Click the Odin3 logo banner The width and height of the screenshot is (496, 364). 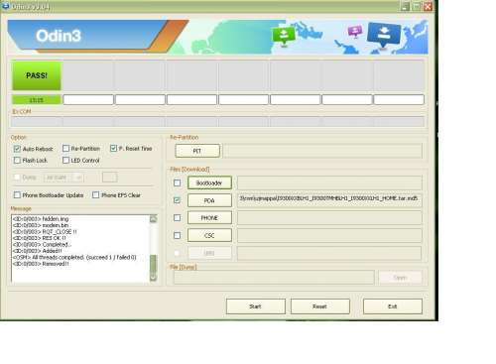point(59,36)
